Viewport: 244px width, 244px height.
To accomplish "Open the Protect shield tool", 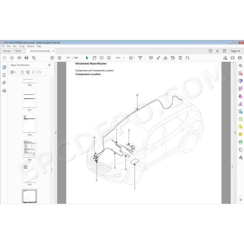I will (241, 150).
